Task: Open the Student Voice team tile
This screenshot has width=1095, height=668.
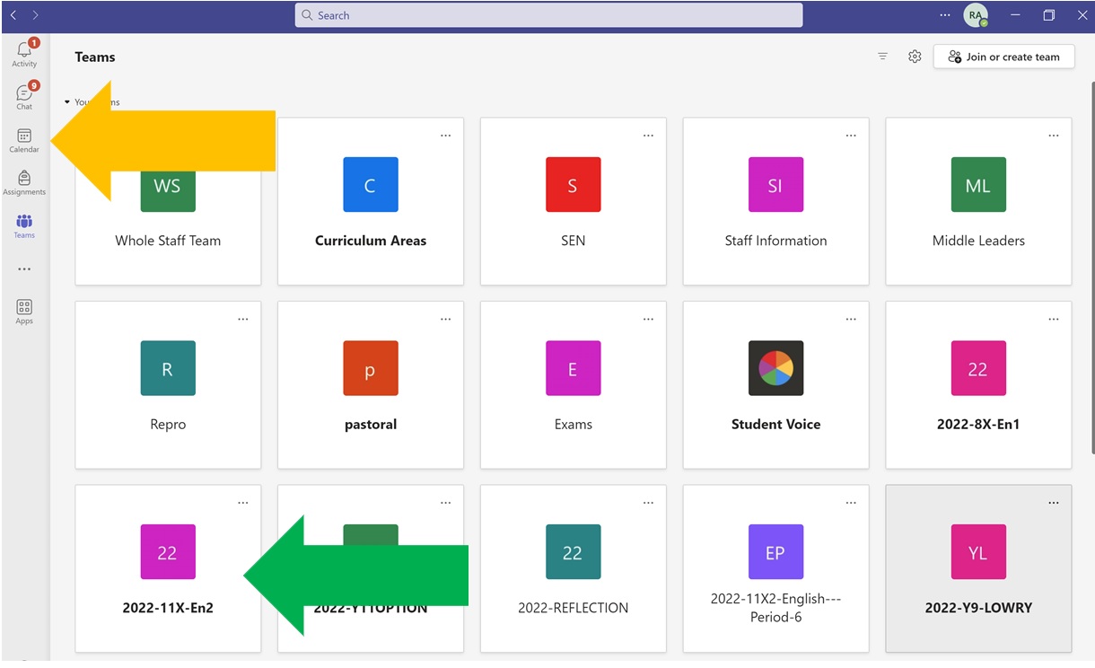Action: tap(775, 384)
